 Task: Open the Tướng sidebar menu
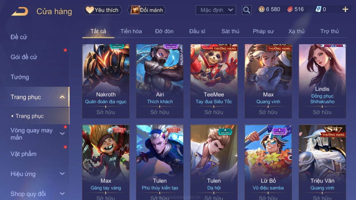point(20,77)
